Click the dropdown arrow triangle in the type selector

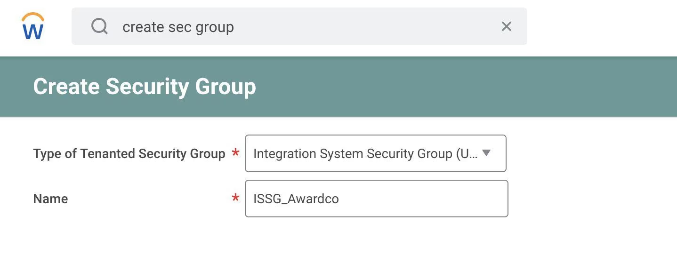point(487,153)
